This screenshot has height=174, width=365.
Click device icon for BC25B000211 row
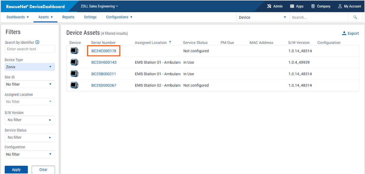(74, 74)
